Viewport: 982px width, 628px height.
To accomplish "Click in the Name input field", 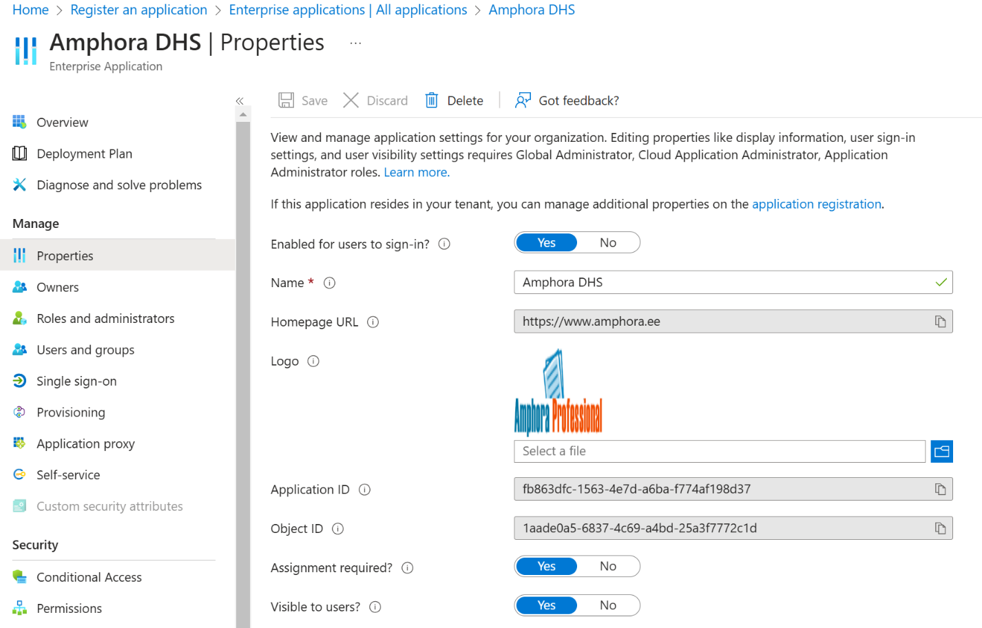I will pos(733,282).
